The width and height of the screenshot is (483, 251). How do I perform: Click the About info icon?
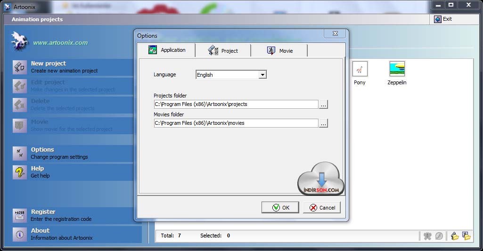pos(20,235)
